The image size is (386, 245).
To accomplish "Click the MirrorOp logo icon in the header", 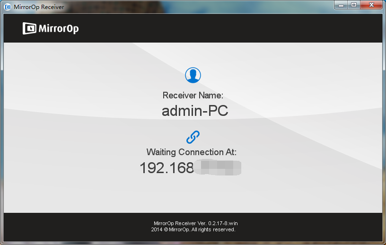I will 29,28.
